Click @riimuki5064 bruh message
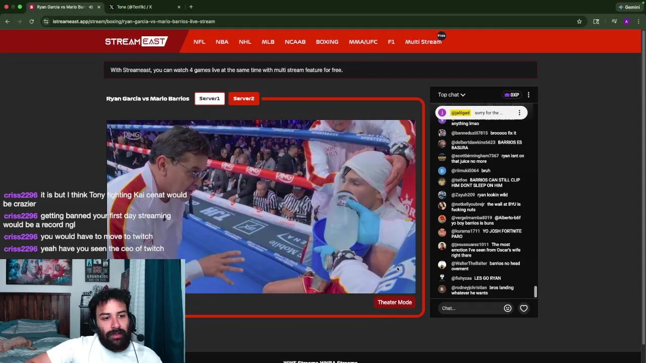This screenshot has width=646, height=363. [x=464, y=170]
